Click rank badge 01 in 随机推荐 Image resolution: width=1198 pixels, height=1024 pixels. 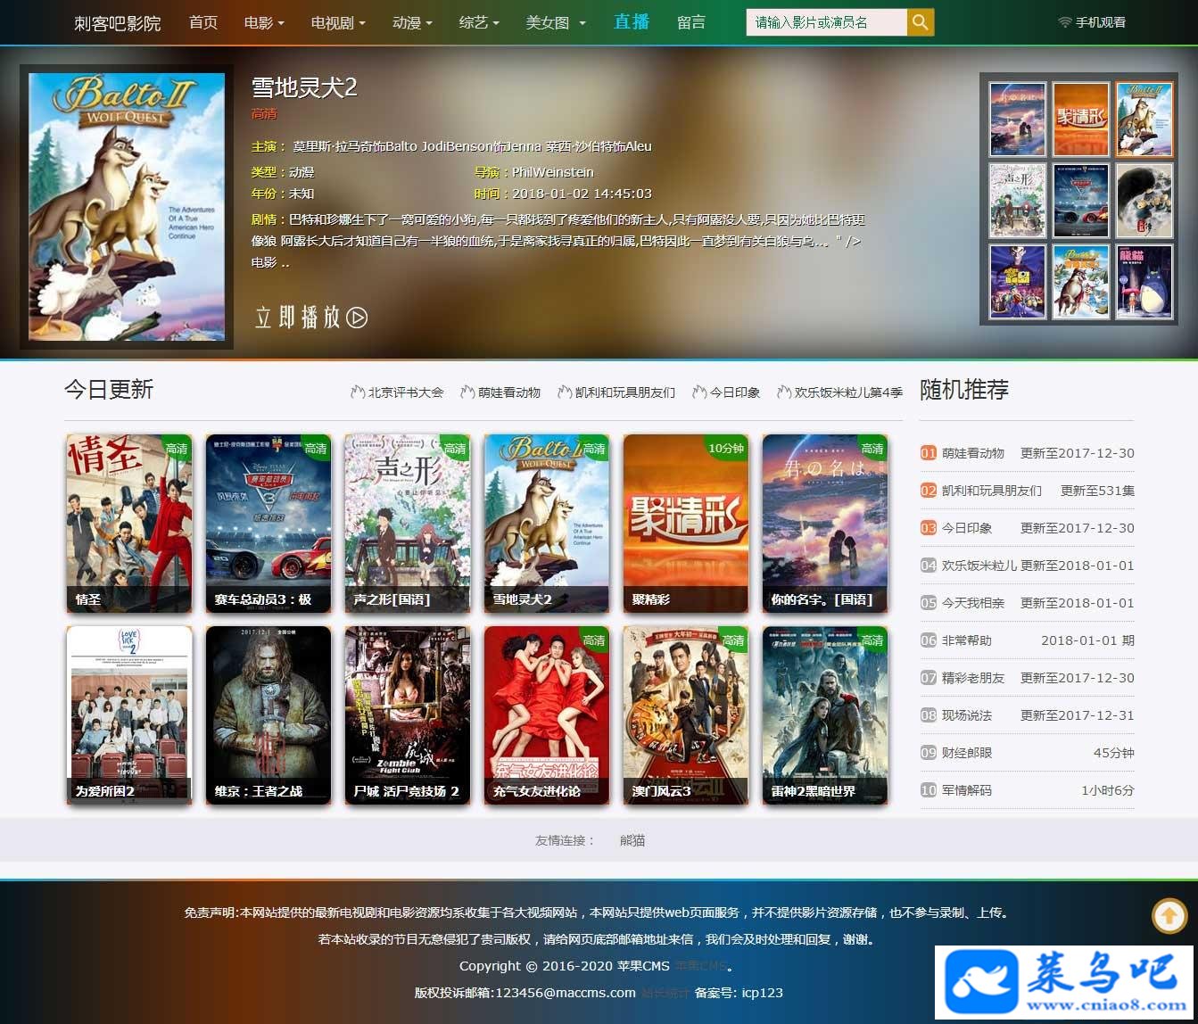point(929,453)
